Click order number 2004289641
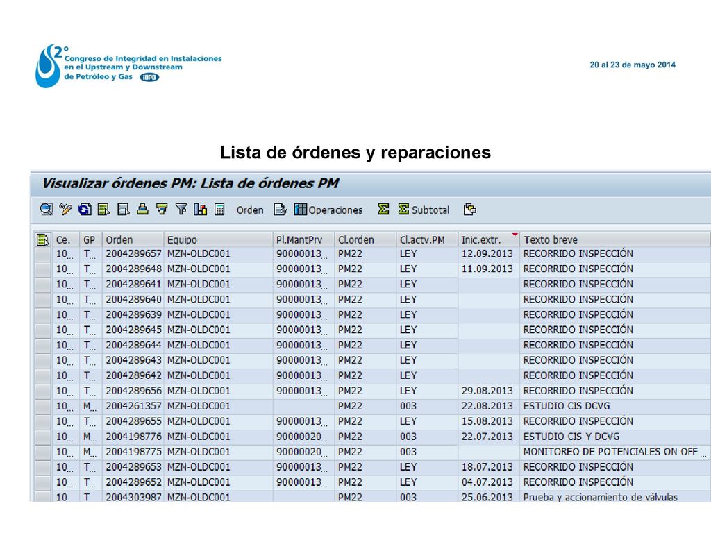 (x=133, y=284)
